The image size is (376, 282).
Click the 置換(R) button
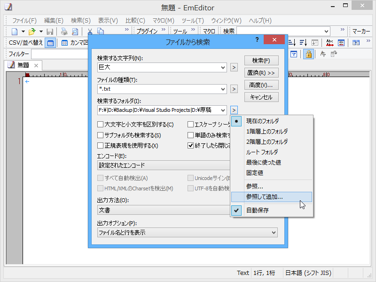[x=261, y=73]
